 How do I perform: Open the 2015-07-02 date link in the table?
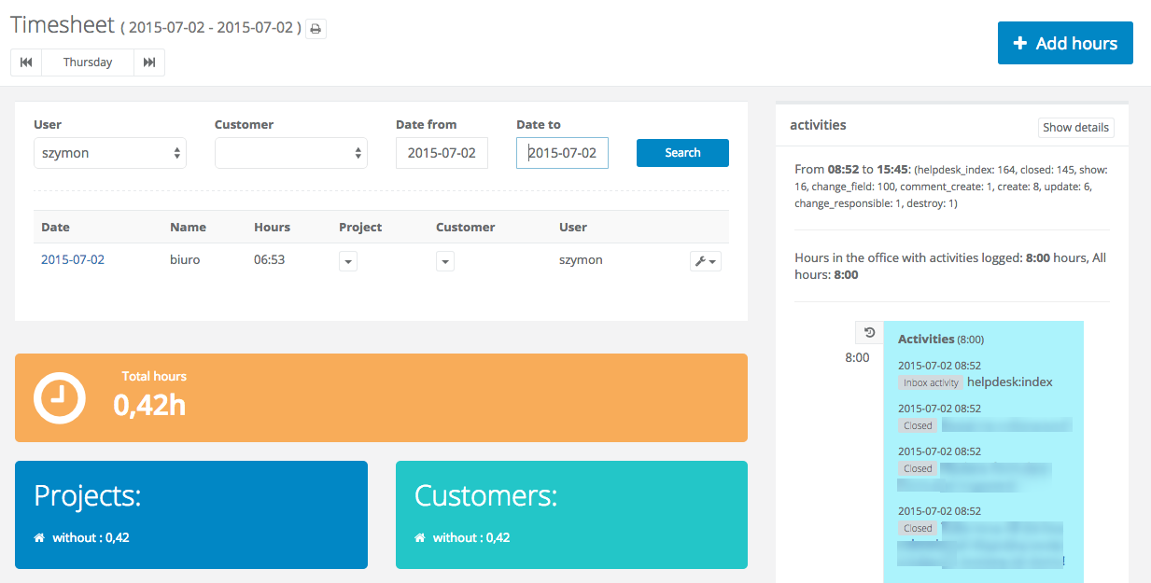point(72,259)
